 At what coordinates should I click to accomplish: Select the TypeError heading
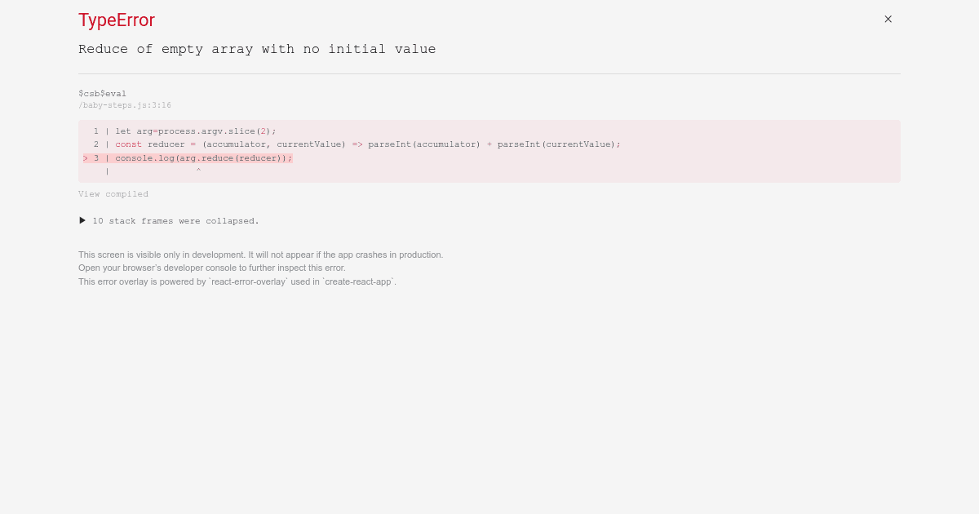click(116, 20)
